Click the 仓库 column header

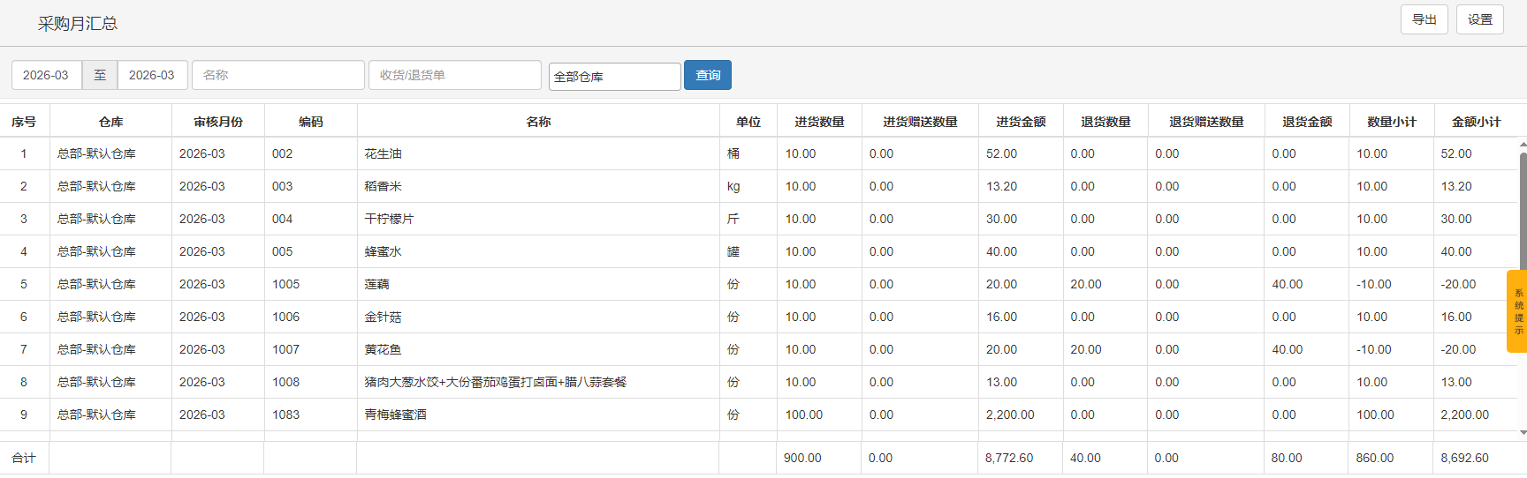click(110, 122)
